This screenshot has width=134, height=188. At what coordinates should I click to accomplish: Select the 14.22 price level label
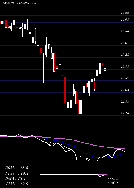point(125,13)
